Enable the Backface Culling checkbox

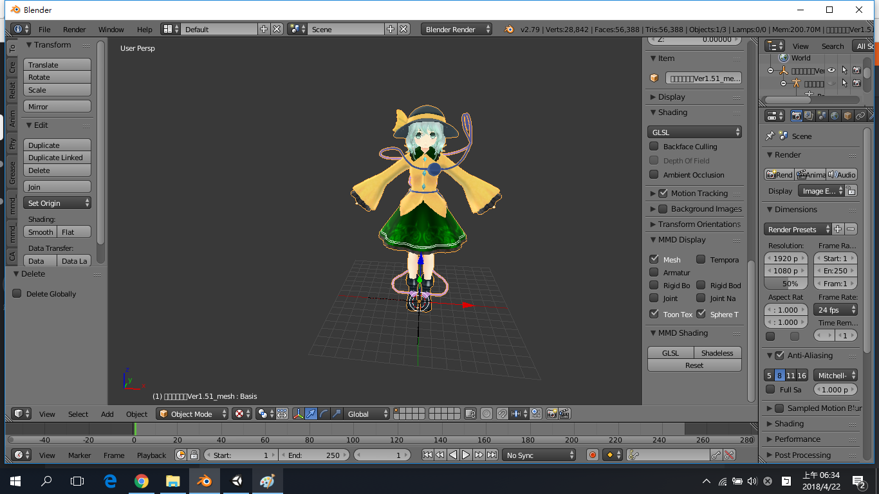point(654,146)
